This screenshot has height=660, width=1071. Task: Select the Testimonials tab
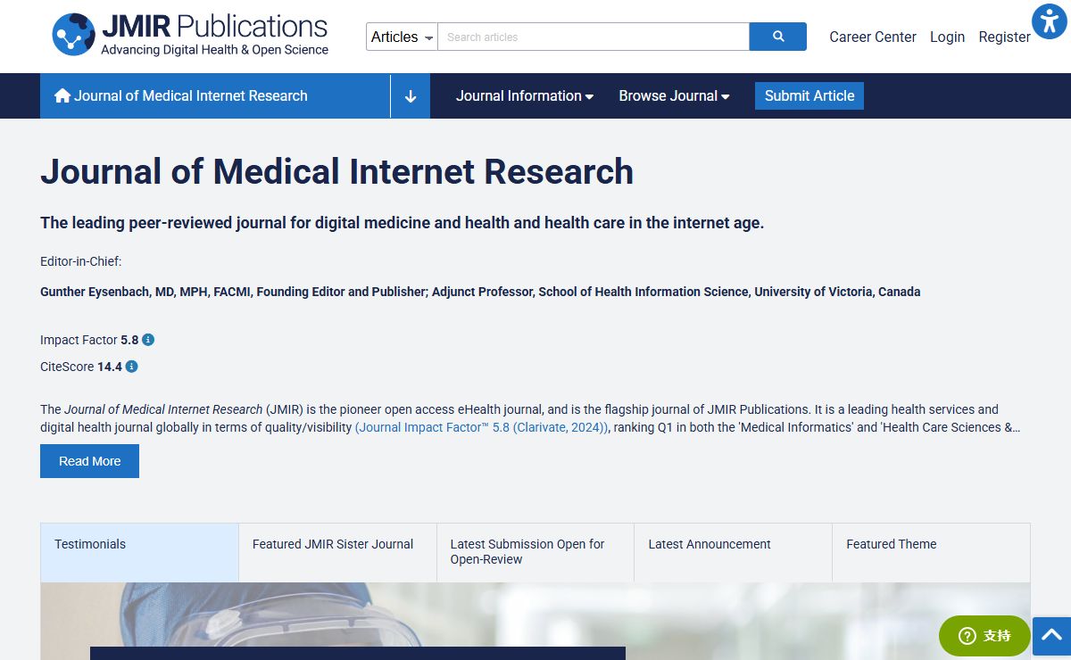(139, 552)
